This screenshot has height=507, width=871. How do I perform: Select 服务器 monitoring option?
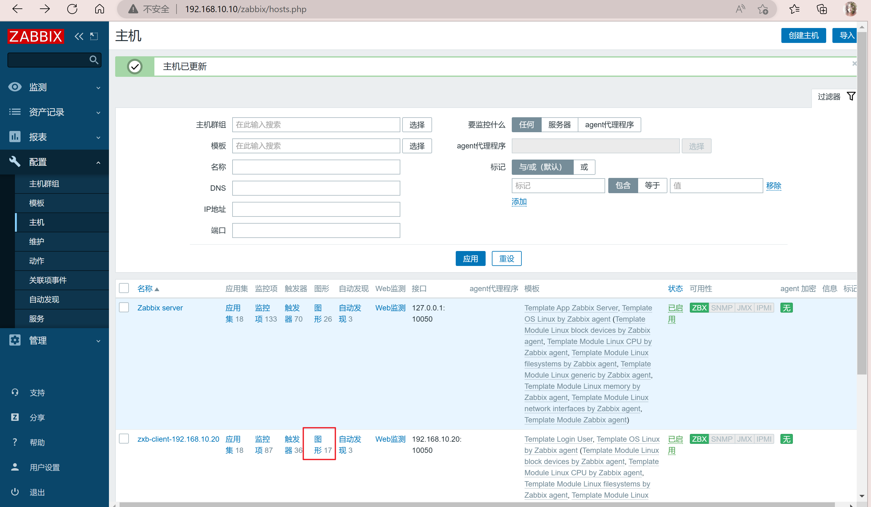[560, 125]
